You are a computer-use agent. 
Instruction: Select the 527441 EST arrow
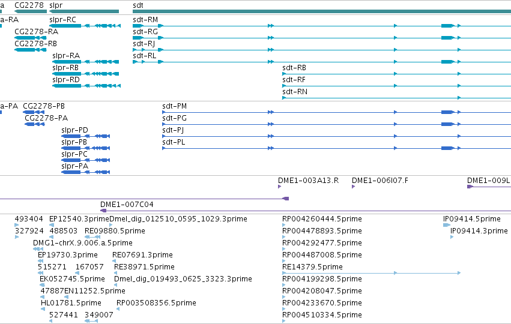pos(51,322)
